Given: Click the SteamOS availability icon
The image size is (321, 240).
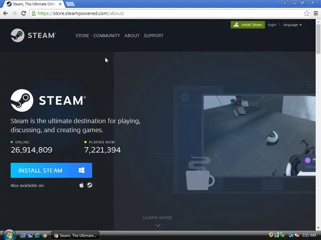Looking at the screenshot, I should 90,185.
